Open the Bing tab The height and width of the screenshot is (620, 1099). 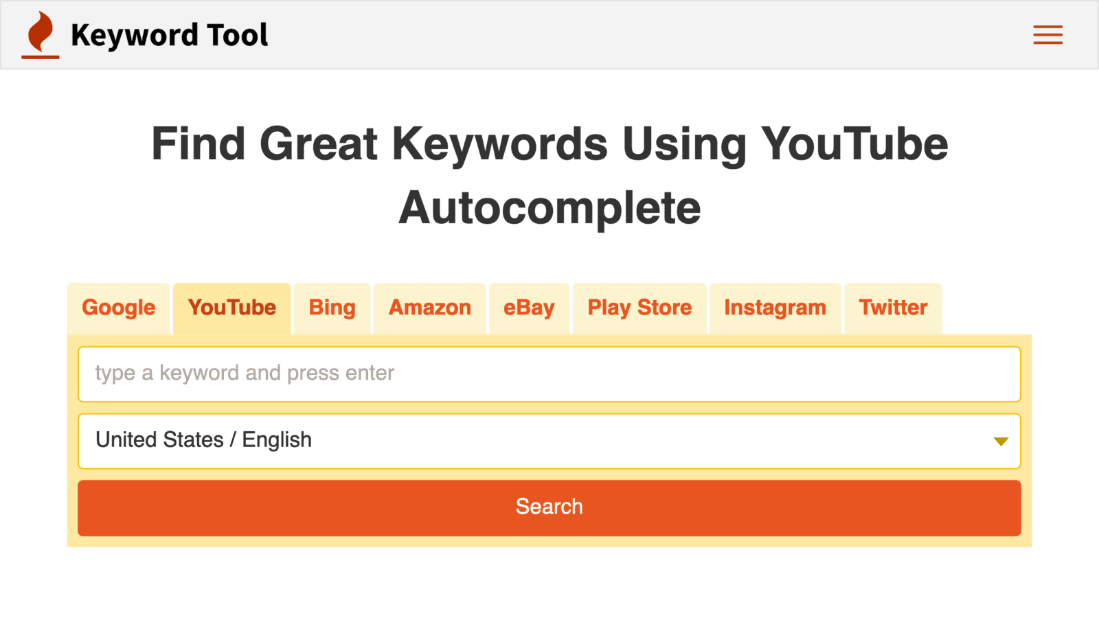click(x=332, y=308)
